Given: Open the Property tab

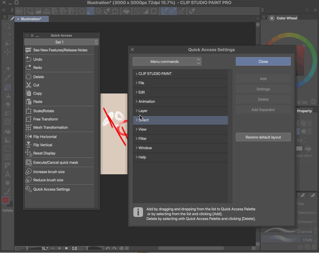Looking at the screenshot, I should pos(304,111).
